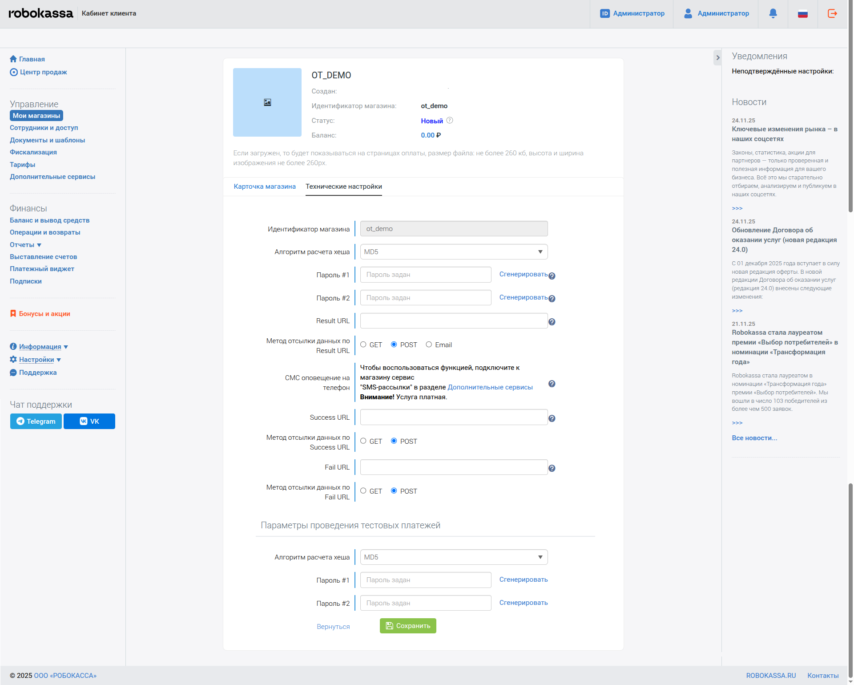Screen dimensions: 854x685
Task: Click Сгенерировать link for main Пароль #1
Action: (523, 274)
